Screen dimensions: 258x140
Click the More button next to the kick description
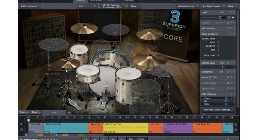pos(134,6)
